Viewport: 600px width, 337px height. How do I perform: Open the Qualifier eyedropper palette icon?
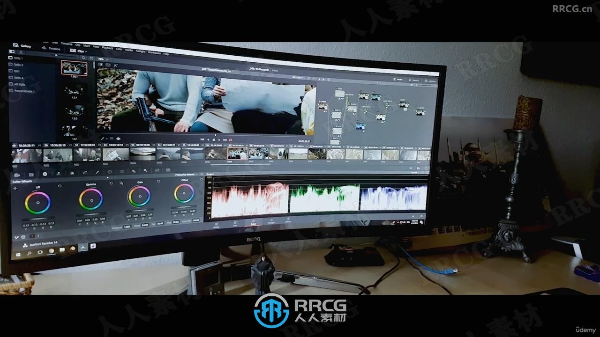coord(97,172)
